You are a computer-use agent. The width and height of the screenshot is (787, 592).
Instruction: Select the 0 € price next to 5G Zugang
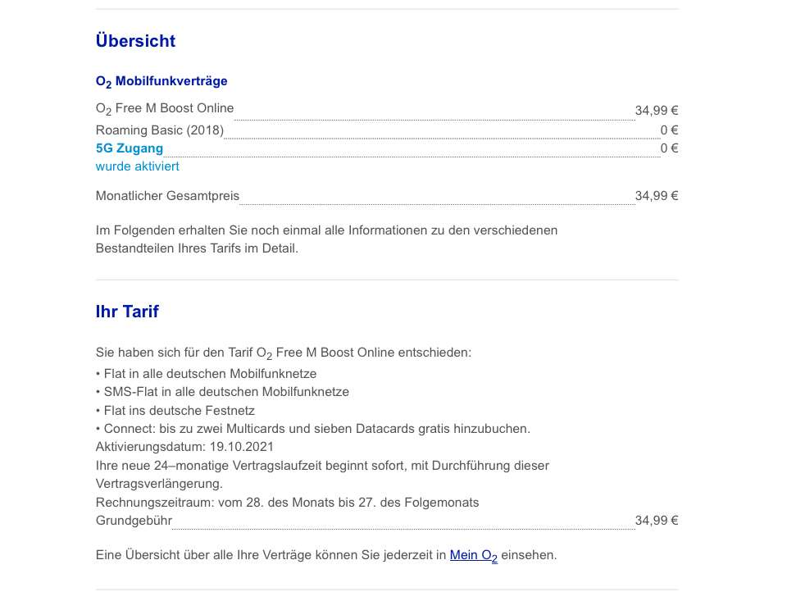click(669, 148)
